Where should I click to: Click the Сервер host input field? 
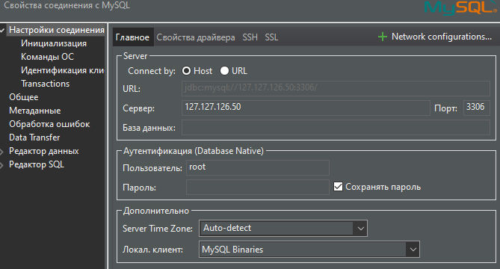[306, 108]
